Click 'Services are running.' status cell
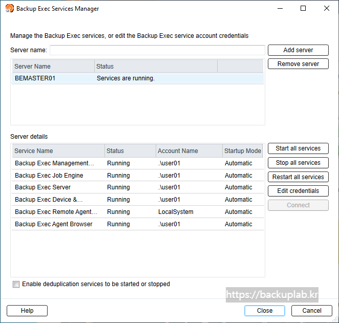This screenshot has height=323, width=339. 125,78
